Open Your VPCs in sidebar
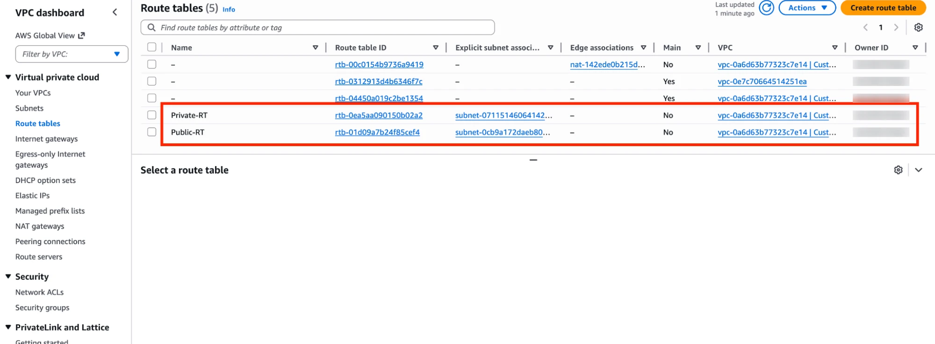The image size is (935, 344). (33, 93)
